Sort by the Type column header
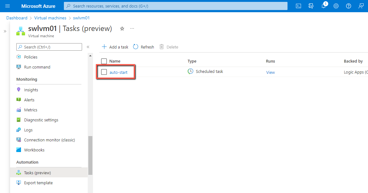Image resolution: width=368 pixels, height=193 pixels. 192,61
